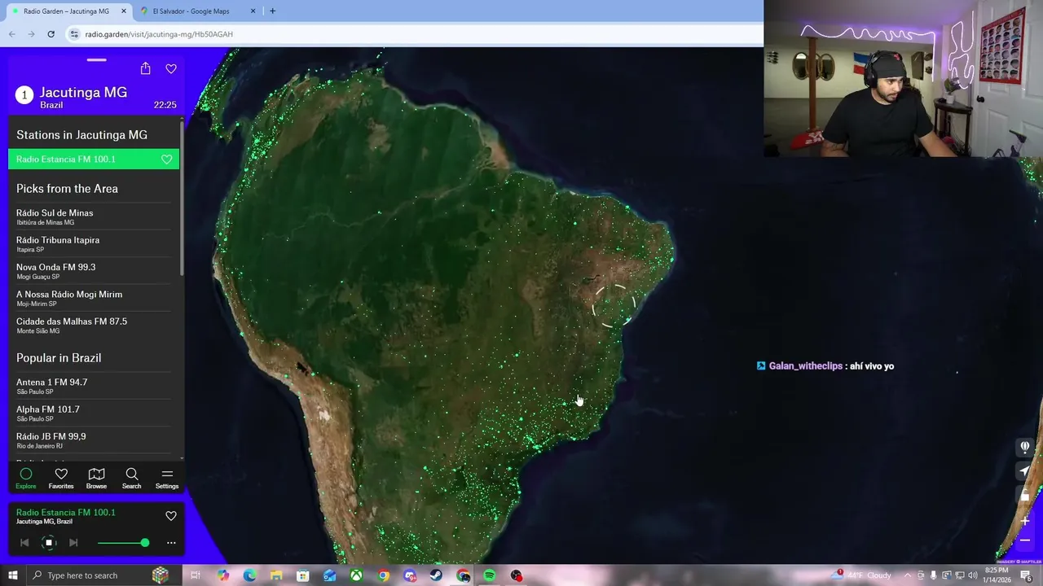Toggle favorite heart in the bottom player bar

[171, 516]
